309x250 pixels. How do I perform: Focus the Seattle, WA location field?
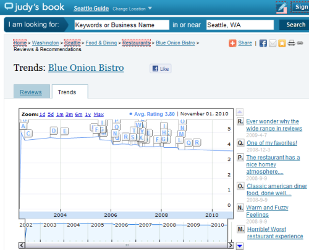click(240, 25)
